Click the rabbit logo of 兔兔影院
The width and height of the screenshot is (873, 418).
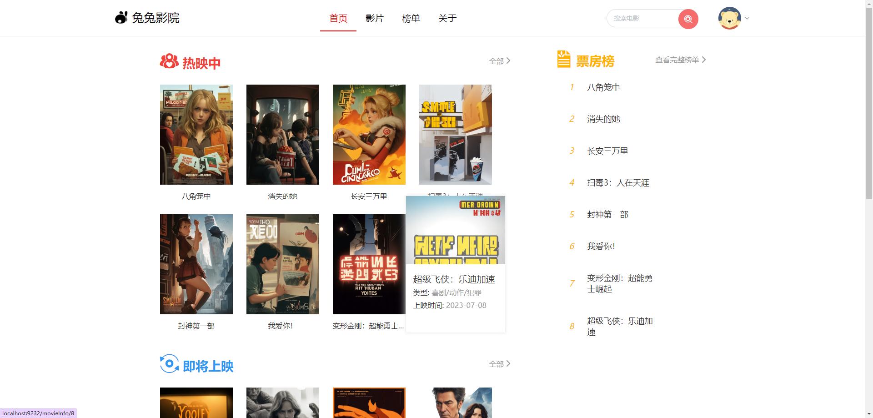click(121, 18)
